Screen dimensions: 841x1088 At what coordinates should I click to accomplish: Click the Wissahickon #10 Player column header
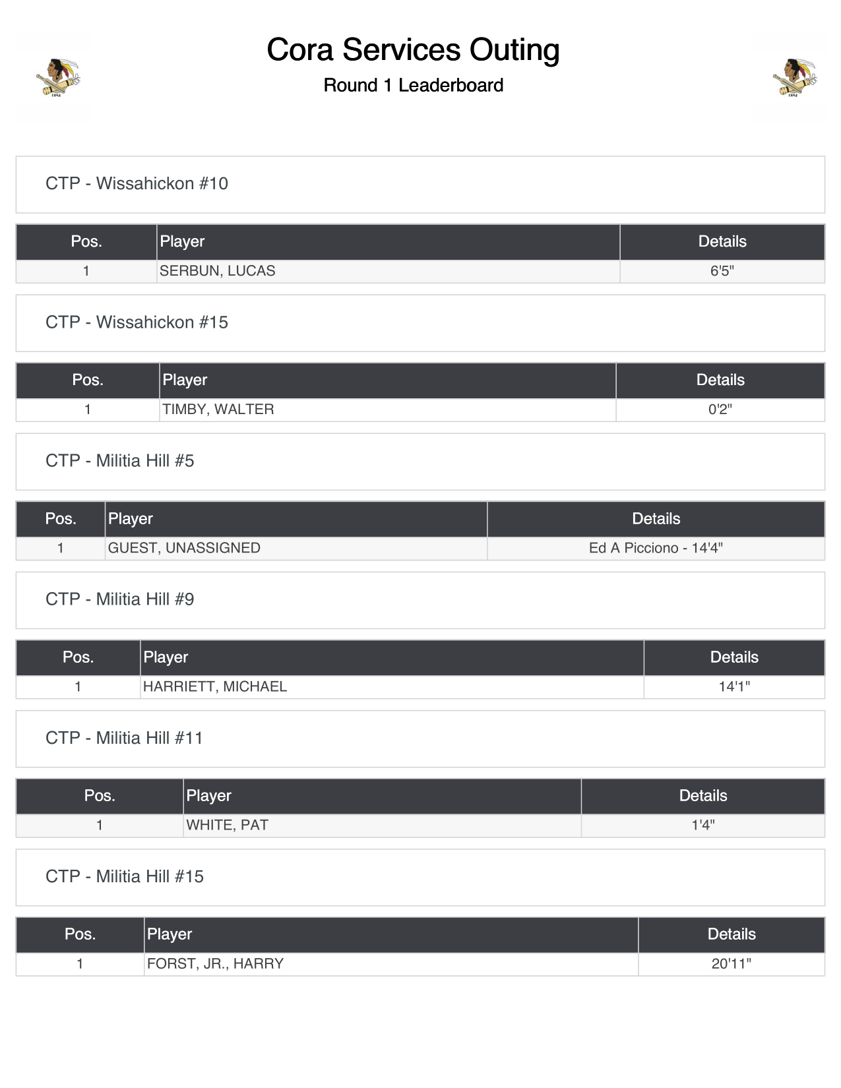(x=182, y=241)
